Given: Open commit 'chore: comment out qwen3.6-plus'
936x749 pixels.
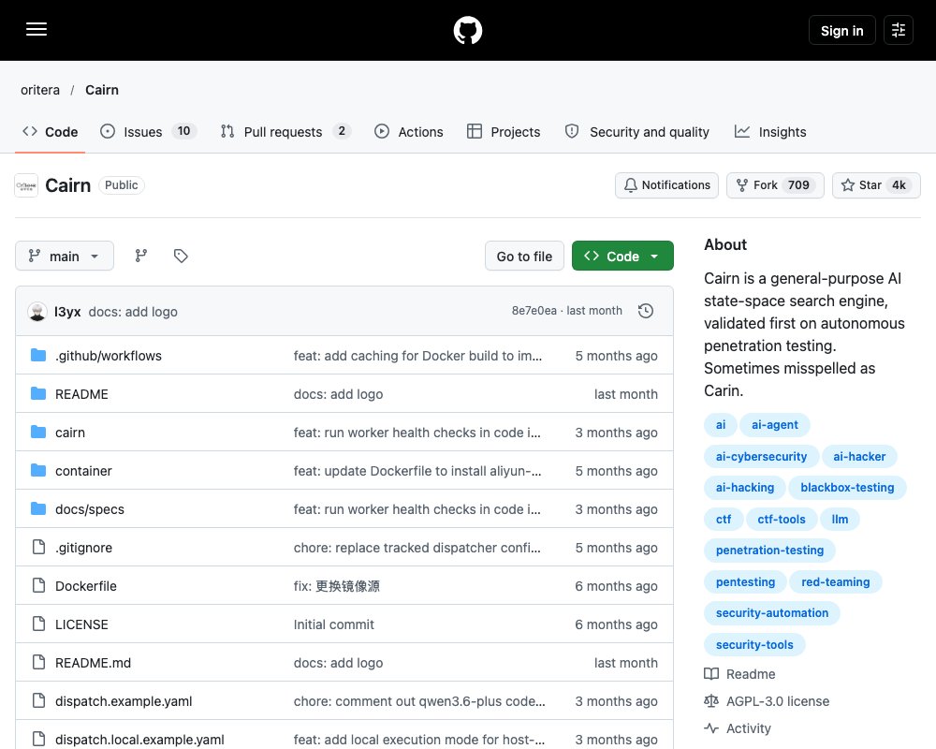Looking at the screenshot, I should click(x=419, y=701).
